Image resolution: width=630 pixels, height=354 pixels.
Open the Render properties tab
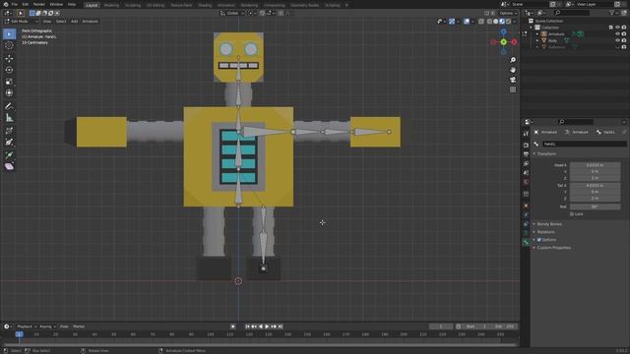tap(526, 145)
